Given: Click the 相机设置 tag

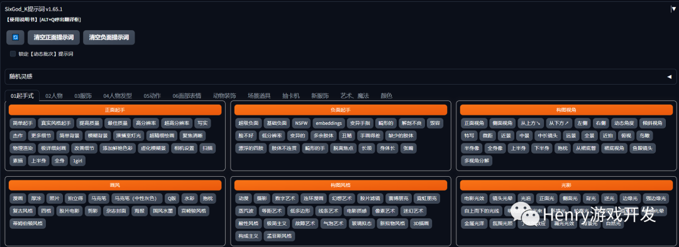Looking at the screenshot, I should coord(184,148).
